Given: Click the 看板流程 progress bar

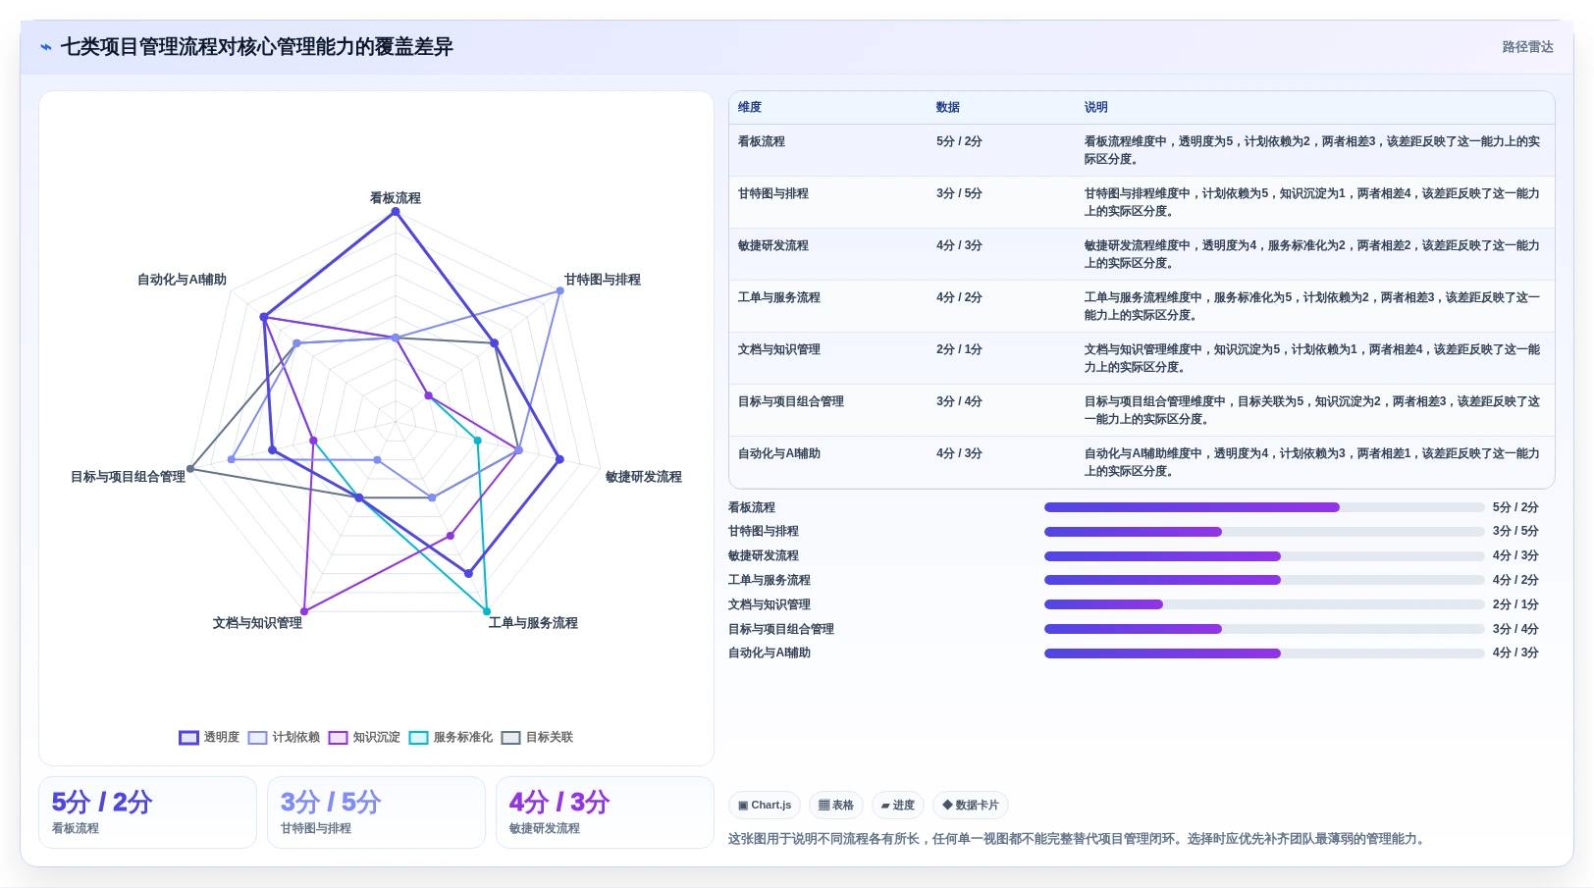Looking at the screenshot, I should point(1264,507).
